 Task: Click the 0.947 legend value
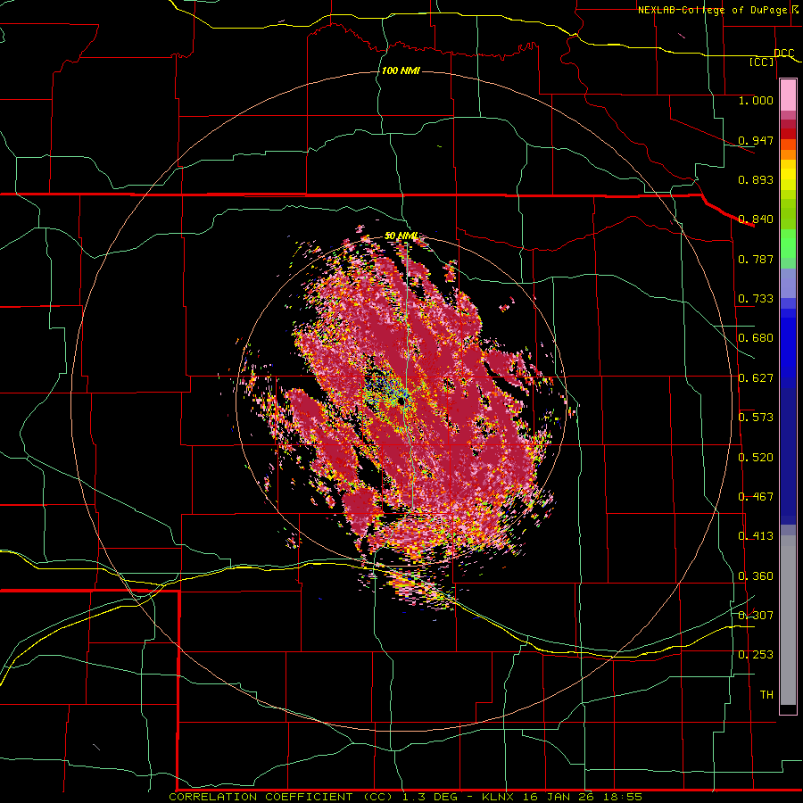pos(756,140)
